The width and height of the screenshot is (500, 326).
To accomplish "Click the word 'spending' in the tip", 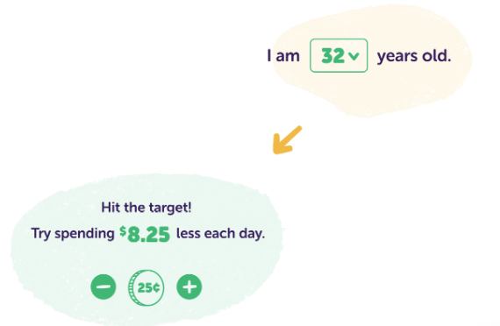I will pyautogui.click(x=84, y=234).
